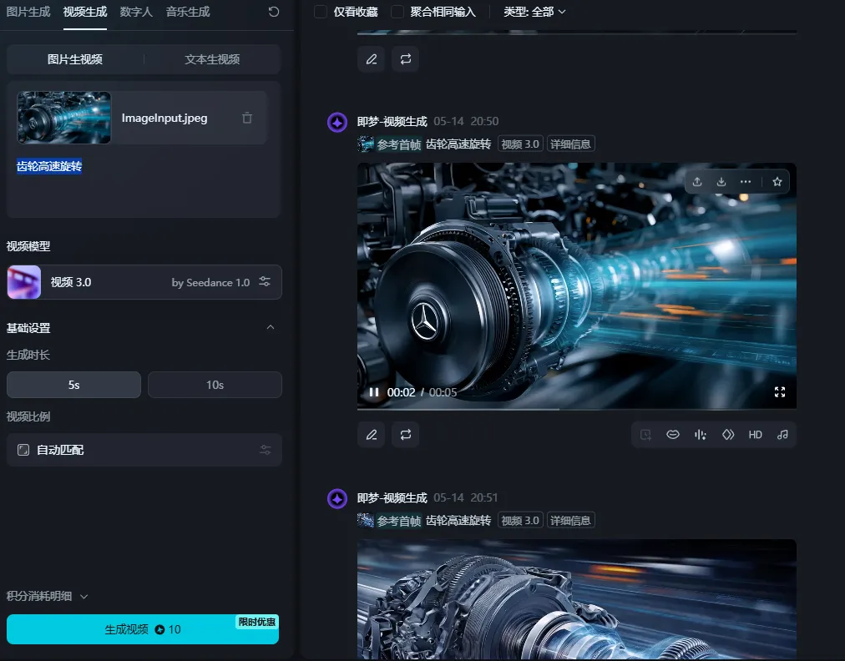The width and height of the screenshot is (845, 661).
Task: Collapse the 基础设置 section
Action: point(270,328)
